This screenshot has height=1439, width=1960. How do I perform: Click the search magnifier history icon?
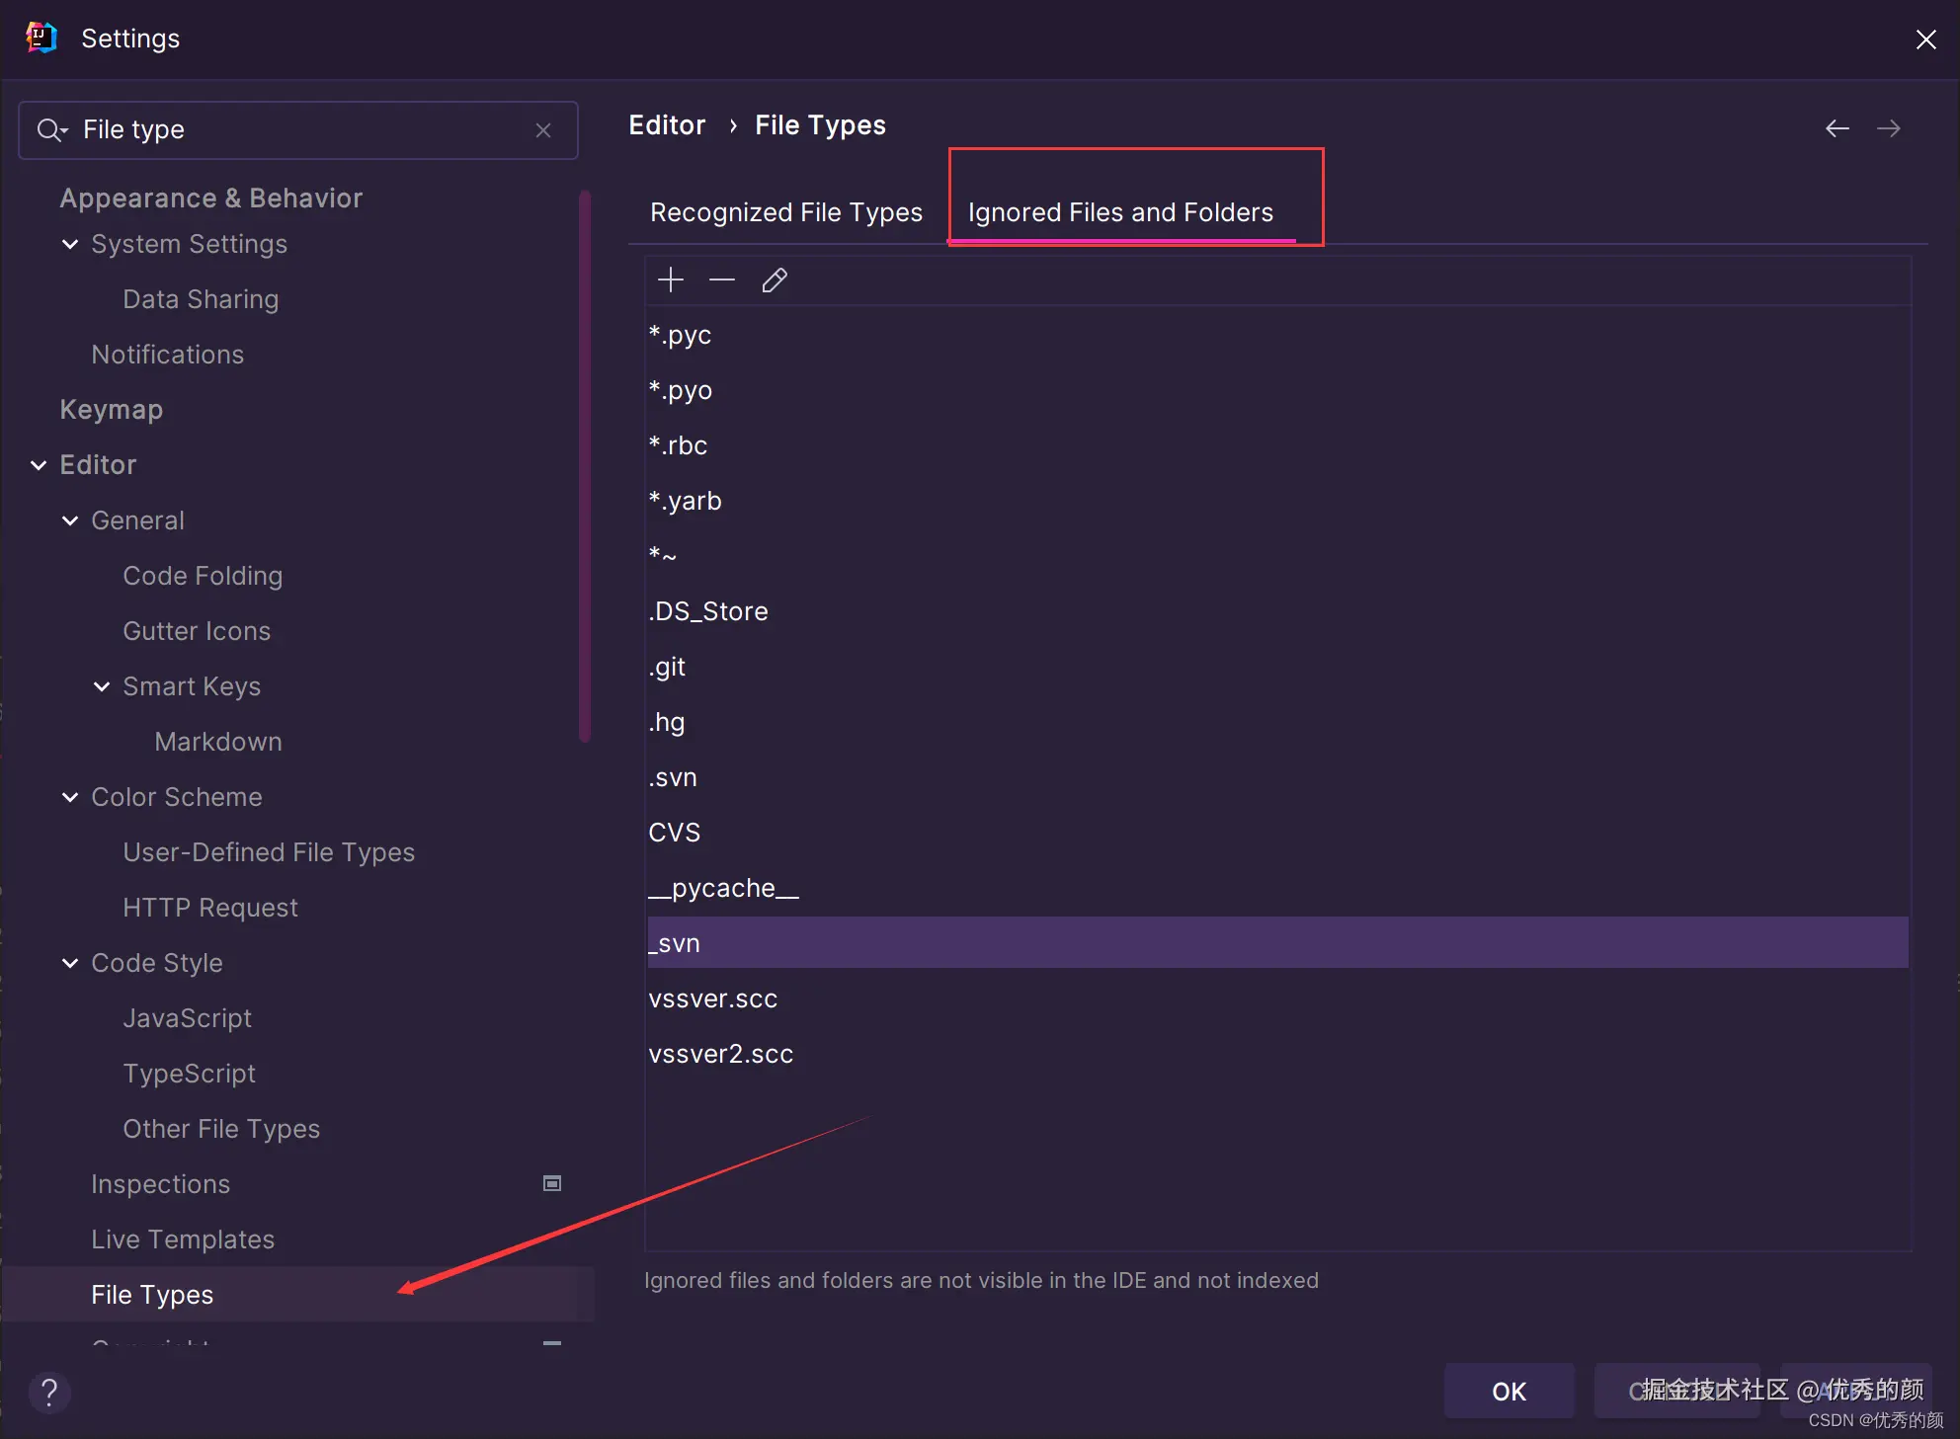coord(51,130)
